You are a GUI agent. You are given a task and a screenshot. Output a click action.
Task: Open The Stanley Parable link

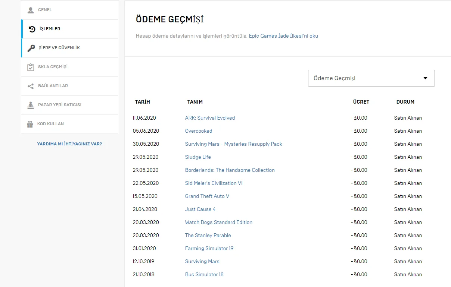208,235
